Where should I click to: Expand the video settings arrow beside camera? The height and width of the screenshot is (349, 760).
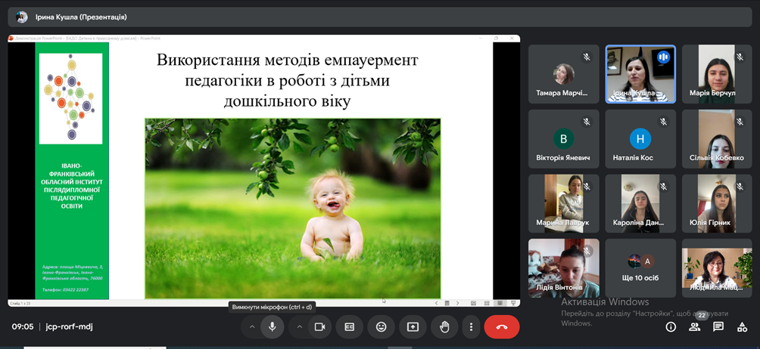299,327
